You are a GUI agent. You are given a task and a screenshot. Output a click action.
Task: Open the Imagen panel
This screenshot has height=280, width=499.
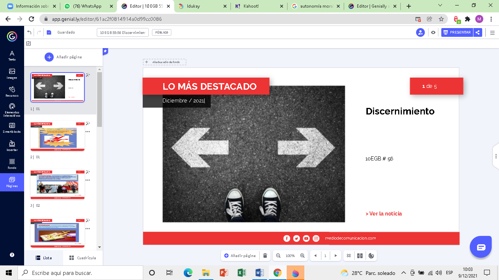(12, 74)
